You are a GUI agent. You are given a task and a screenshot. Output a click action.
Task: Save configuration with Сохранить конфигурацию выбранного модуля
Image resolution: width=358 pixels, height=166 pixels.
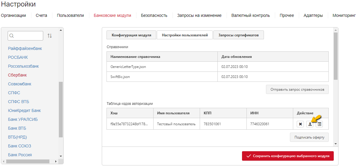tap(288, 156)
